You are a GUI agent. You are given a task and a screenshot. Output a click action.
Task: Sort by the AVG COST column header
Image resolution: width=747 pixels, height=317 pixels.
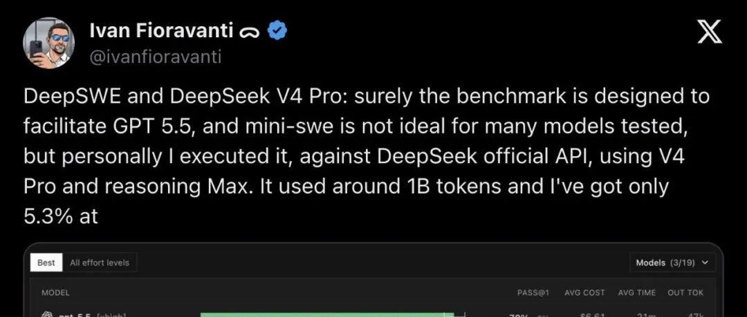pos(584,293)
